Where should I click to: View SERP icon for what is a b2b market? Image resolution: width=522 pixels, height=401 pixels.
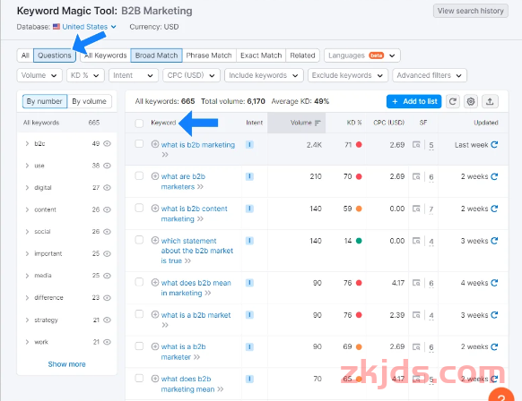point(416,314)
